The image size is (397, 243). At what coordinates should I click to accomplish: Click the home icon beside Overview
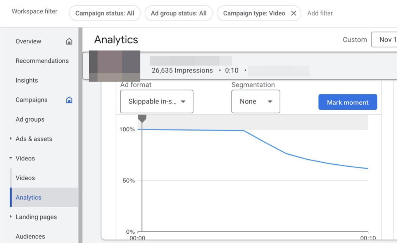tap(69, 41)
